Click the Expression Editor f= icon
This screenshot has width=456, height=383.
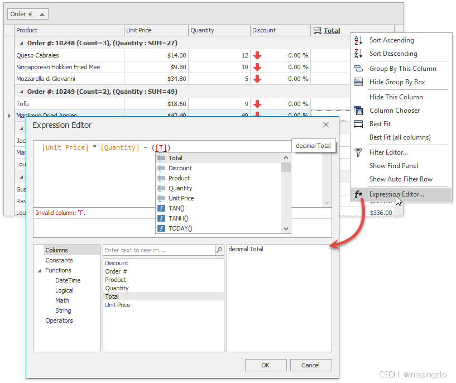pyautogui.click(x=358, y=194)
